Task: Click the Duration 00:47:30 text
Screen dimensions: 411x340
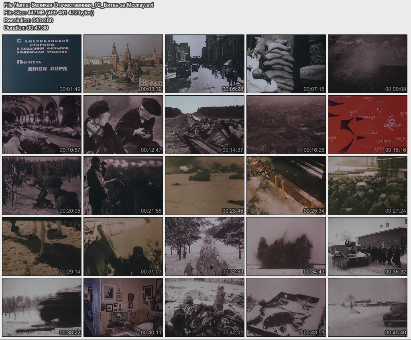Action: click(26, 28)
